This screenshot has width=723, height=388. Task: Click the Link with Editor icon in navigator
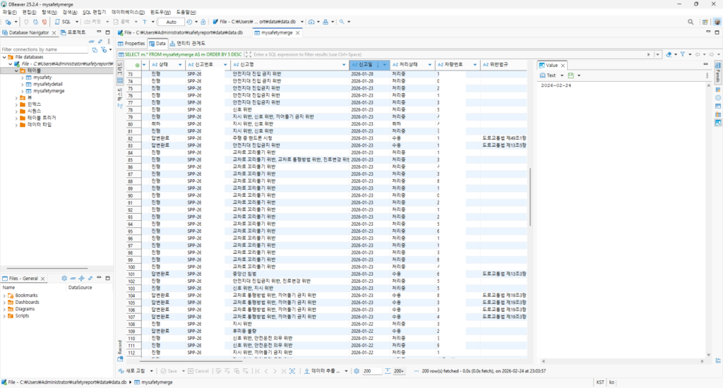pyautogui.click(x=100, y=42)
